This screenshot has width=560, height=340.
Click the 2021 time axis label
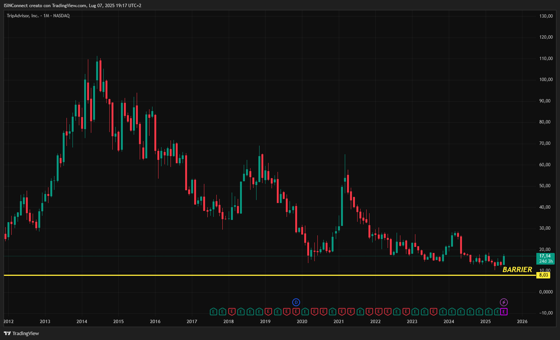point(338,321)
